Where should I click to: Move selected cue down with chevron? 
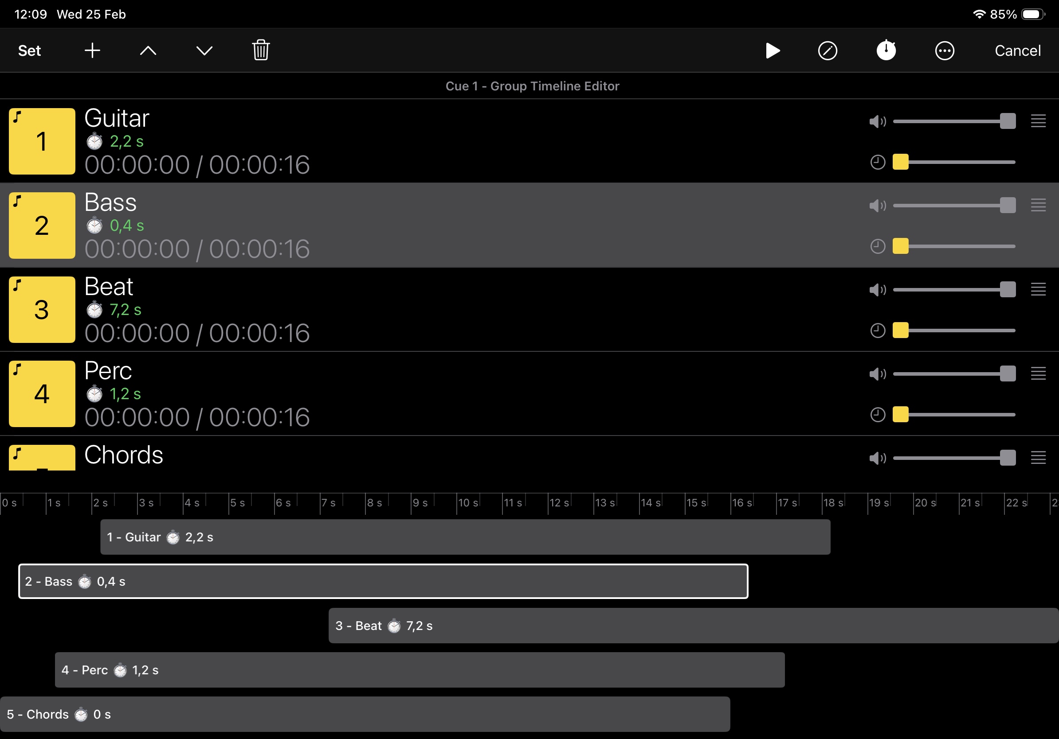pyautogui.click(x=204, y=51)
